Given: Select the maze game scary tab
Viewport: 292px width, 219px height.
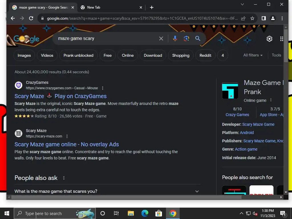Looking at the screenshot, I should (x=43, y=7).
